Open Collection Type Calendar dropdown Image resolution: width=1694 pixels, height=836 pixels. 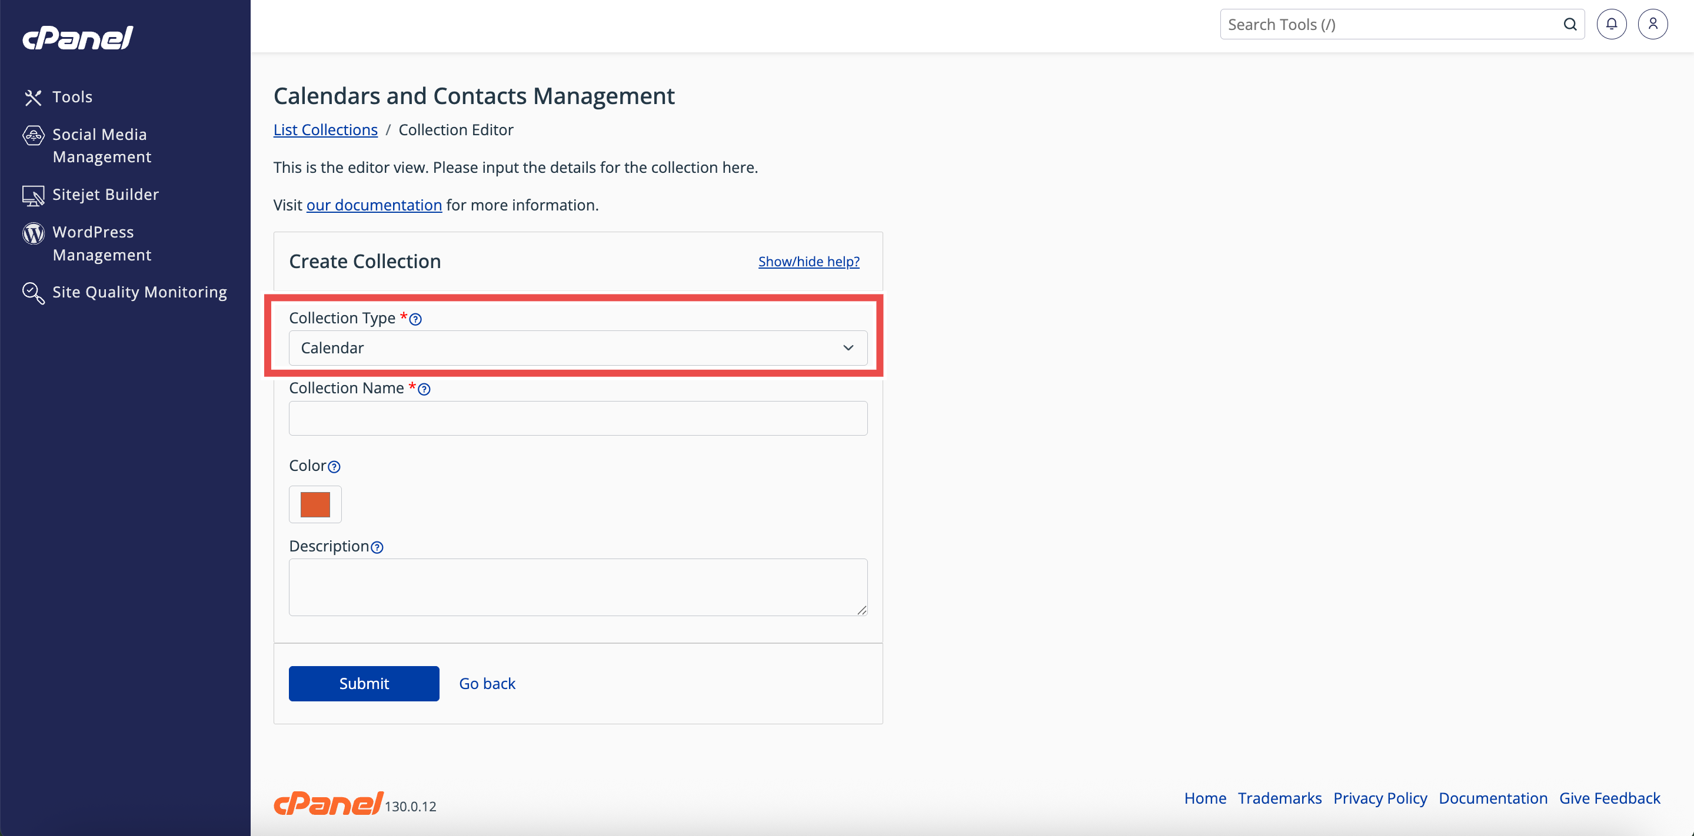pyautogui.click(x=577, y=347)
